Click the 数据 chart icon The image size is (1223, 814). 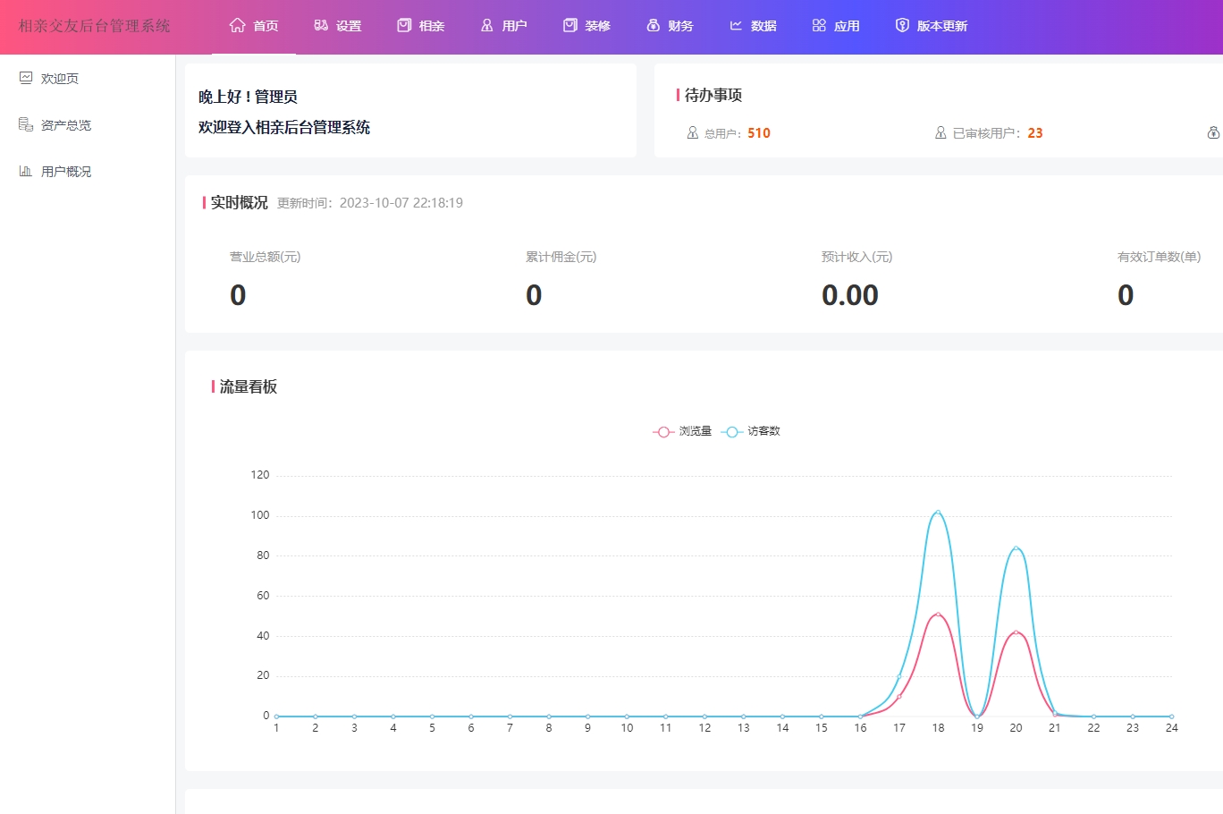(x=736, y=26)
